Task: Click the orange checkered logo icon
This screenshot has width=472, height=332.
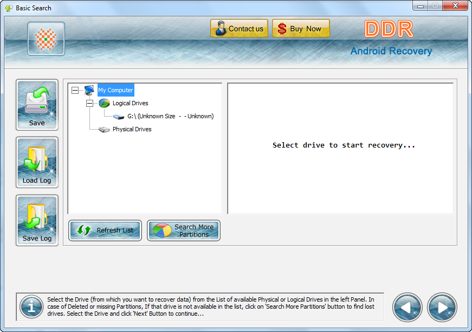Action: [x=46, y=39]
